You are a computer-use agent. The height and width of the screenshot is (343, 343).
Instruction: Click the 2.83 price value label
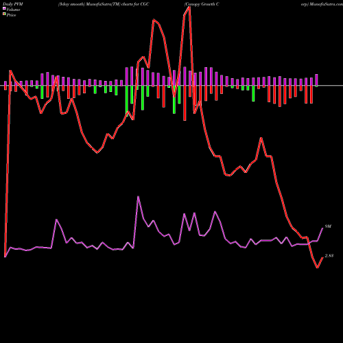(329, 256)
